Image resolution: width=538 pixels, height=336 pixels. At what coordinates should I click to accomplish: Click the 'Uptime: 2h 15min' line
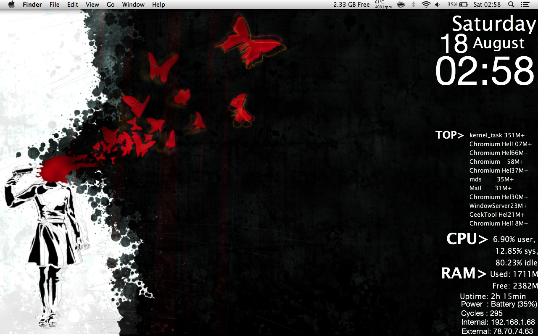click(493, 297)
